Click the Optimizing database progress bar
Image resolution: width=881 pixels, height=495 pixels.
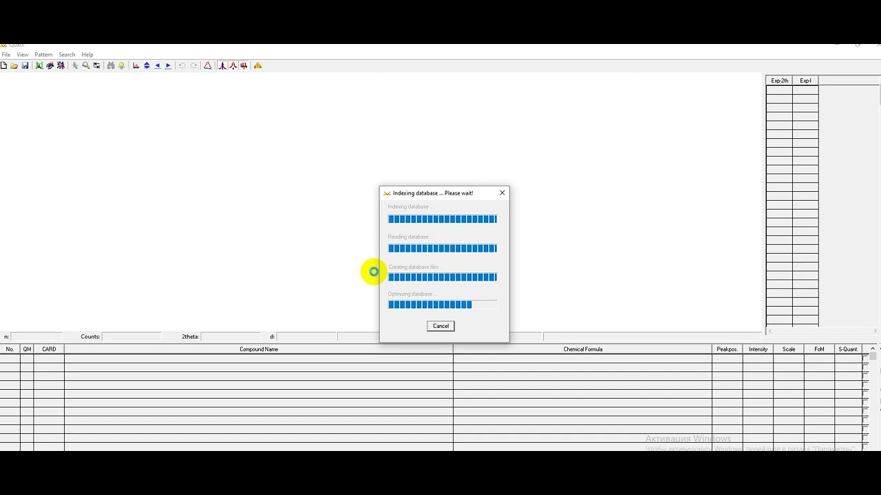point(443,305)
